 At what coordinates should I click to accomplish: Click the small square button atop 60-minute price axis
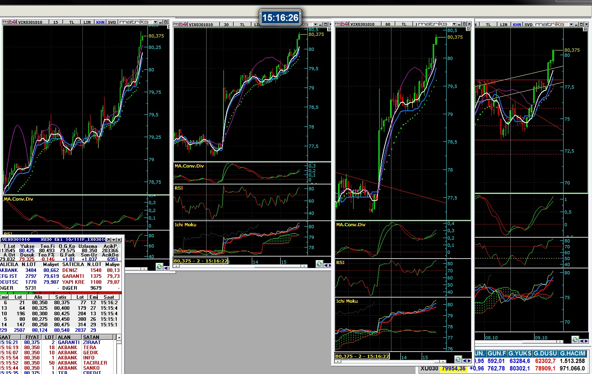click(x=468, y=29)
